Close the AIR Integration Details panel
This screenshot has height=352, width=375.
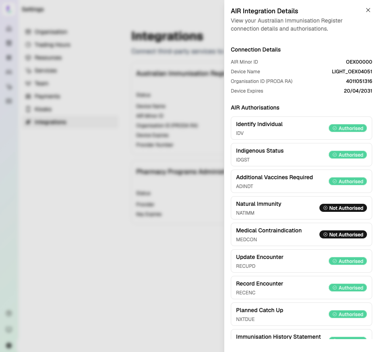pyautogui.click(x=368, y=10)
